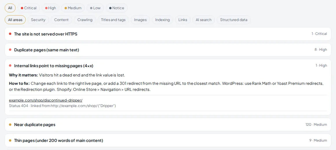
Task: Click the 'Why it matters:' explanation text
Action: click(x=67, y=75)
